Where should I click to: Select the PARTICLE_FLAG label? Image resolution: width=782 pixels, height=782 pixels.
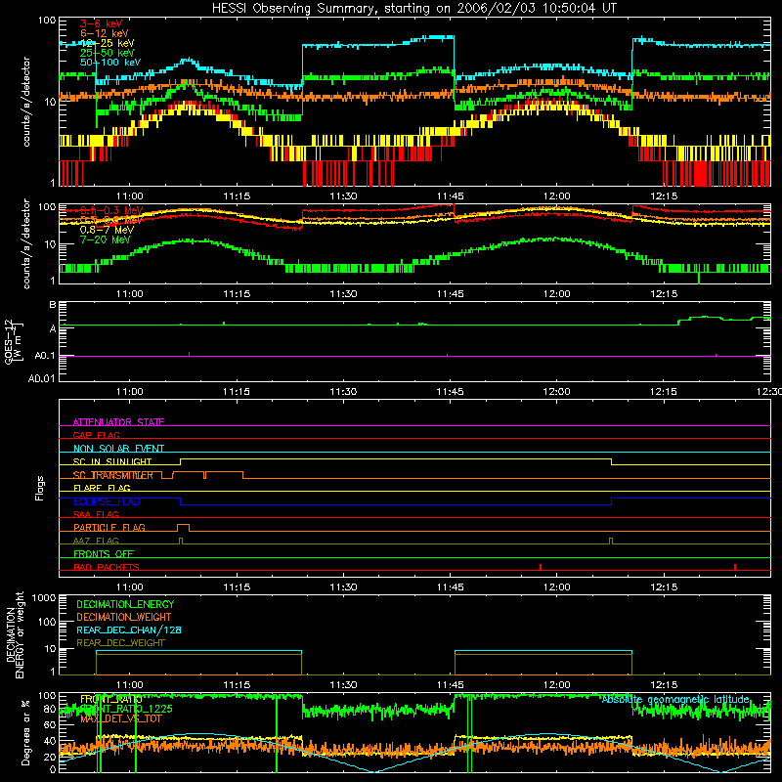tap(109, 528)
